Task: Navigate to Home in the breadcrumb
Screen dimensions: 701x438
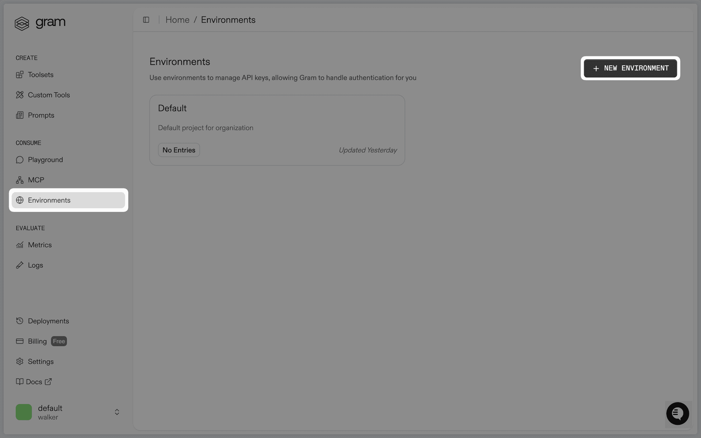Action: click(177, 19)
